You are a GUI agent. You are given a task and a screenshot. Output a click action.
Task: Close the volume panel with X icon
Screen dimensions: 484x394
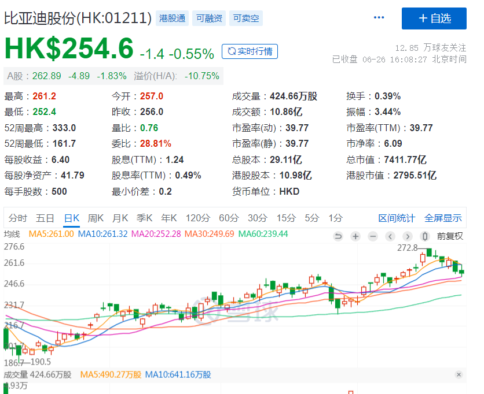[459, 374]
